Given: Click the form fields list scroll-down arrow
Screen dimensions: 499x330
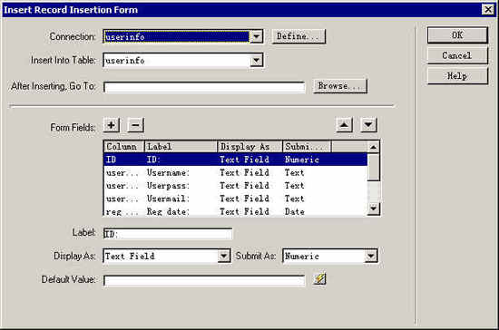Looking at the screenshot, I should [x=373, y=209].
